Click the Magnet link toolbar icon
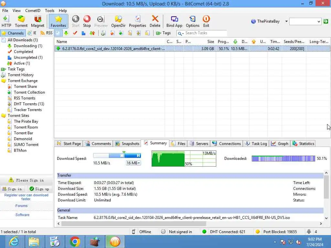This screenshot has height=248, width=331. [x=37, y=21]
